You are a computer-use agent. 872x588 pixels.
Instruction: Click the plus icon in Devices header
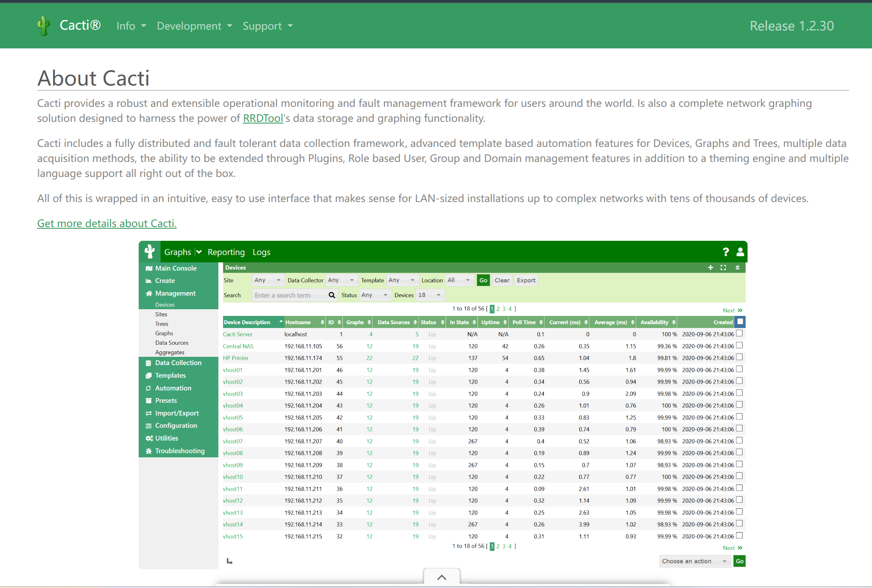click(x=710, y=268)
